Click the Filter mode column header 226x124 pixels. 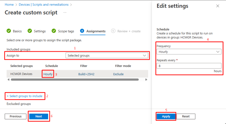click(123, 66)
